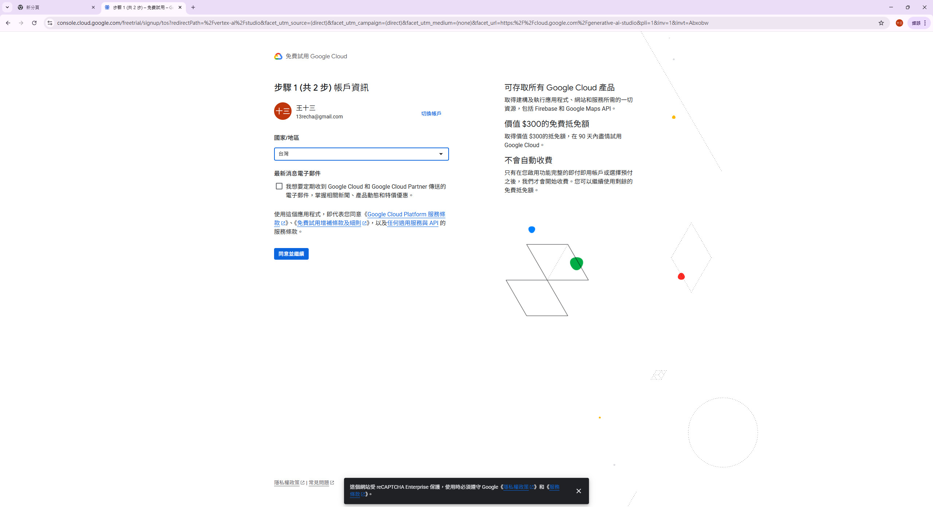Open the Chrome profile avatar icon
Screen dimensions: 933x507
coord(899,23)
